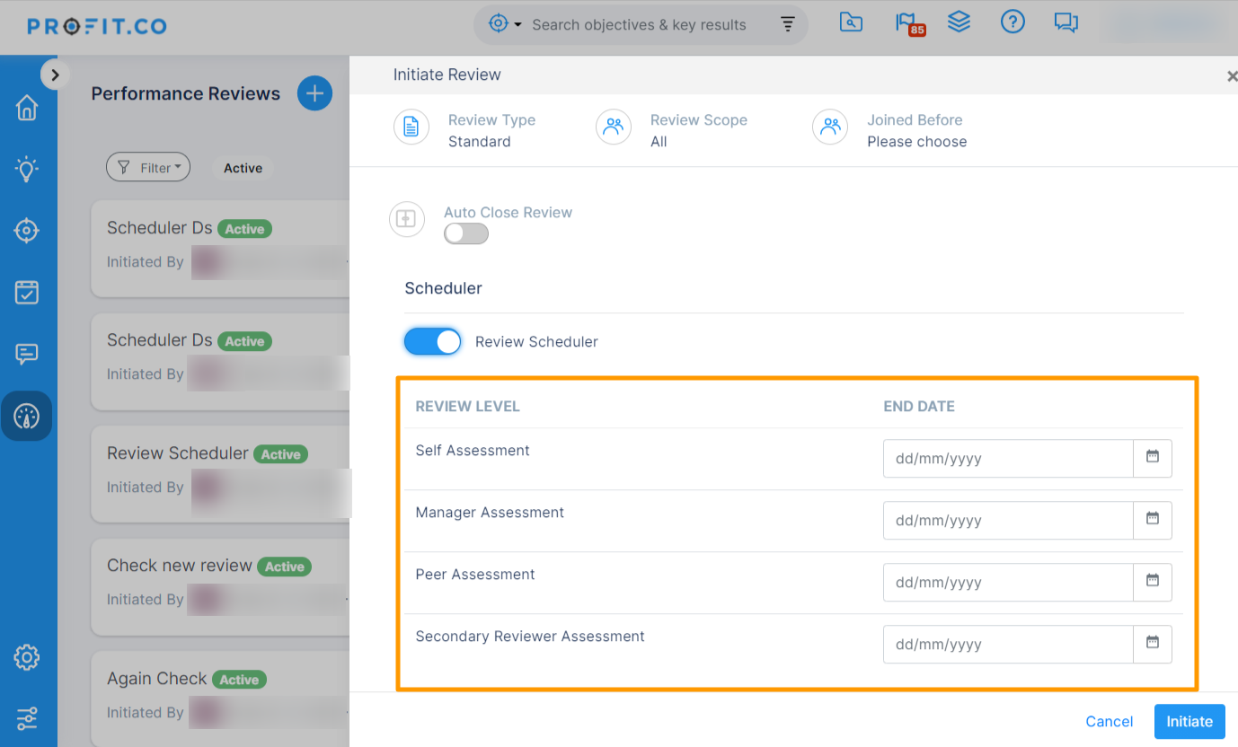Open the OKR target icon in sidebar
Viewport: 1238px width, 747px height.
(27, 231)
